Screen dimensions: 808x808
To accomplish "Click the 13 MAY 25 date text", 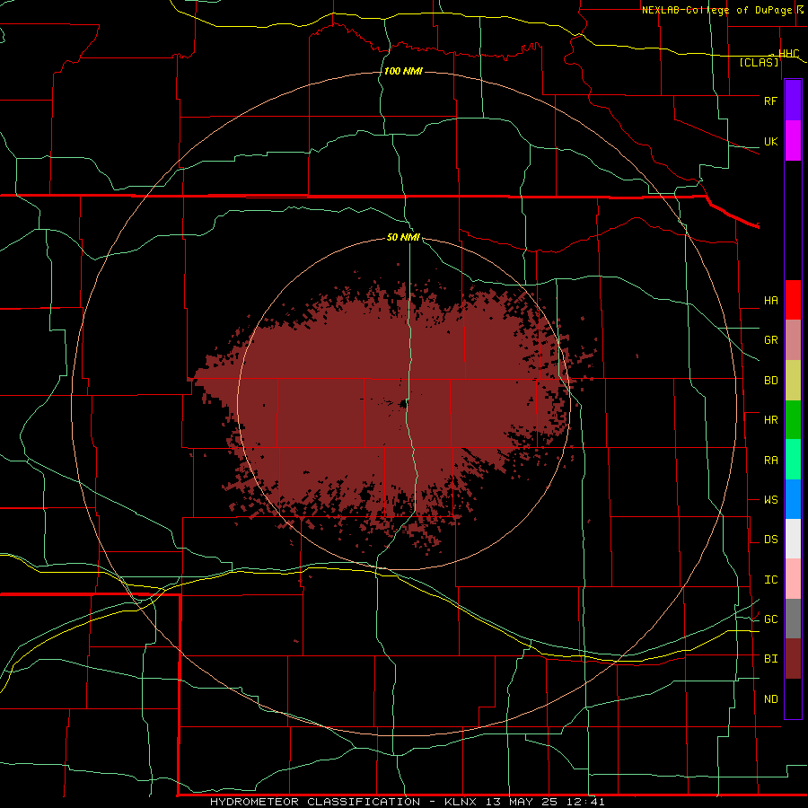I will click(523, 802).
